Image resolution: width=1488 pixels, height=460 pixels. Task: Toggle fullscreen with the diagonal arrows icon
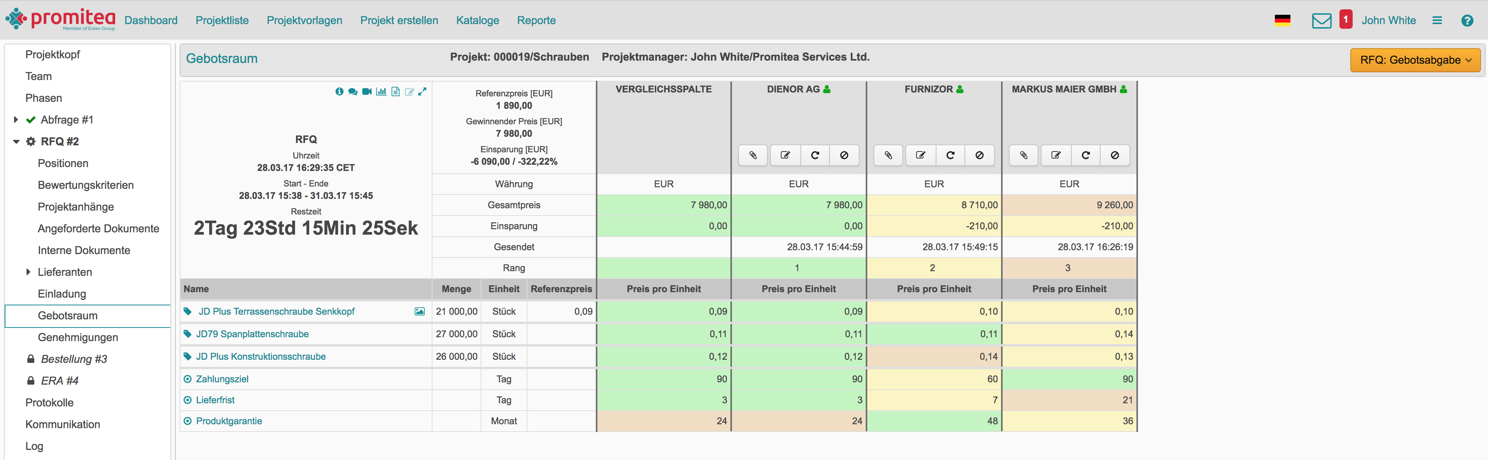[x=424, y=91]
